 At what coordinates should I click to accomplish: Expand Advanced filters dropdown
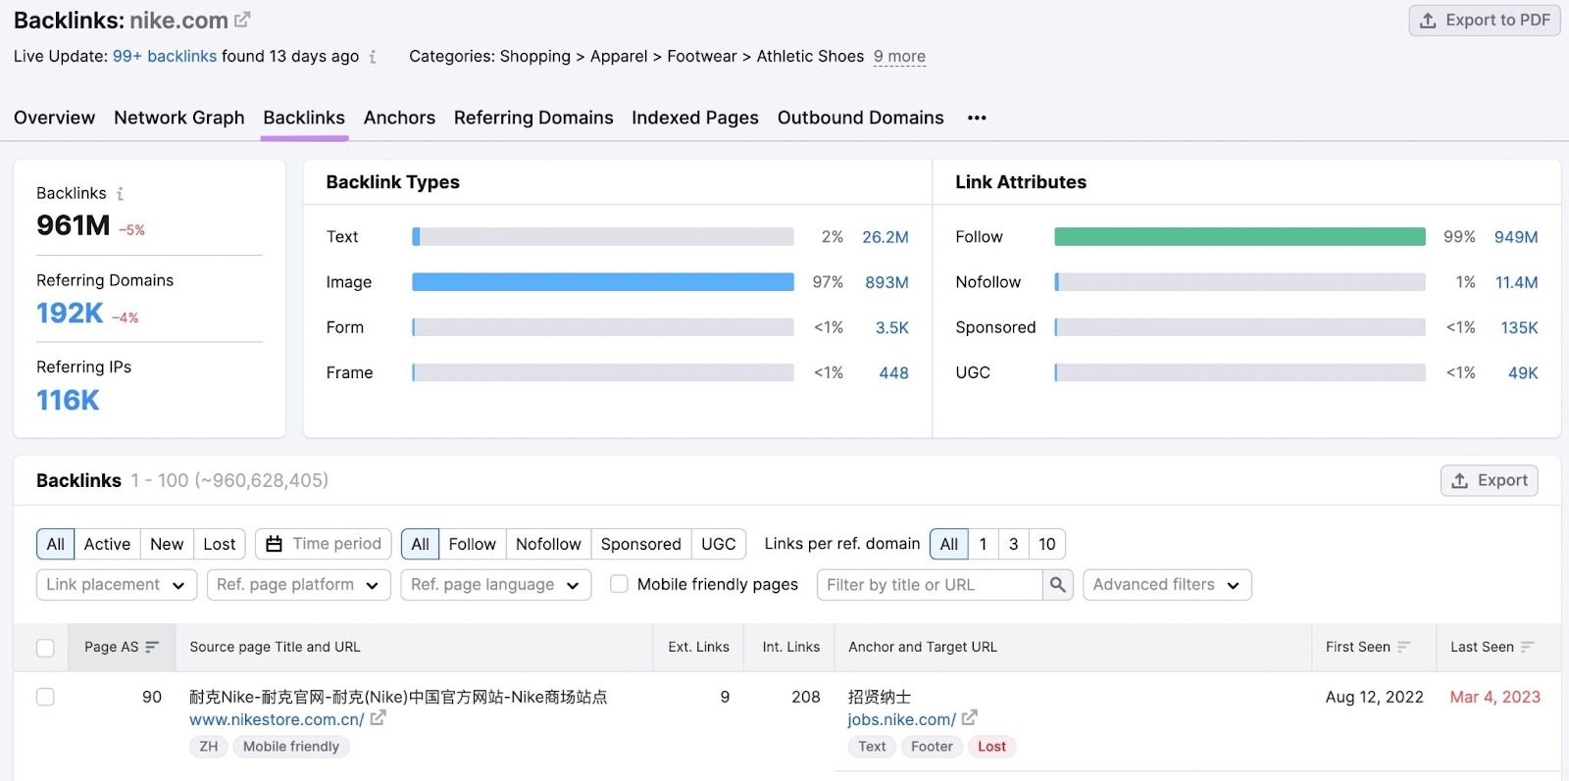(1166, 585)
